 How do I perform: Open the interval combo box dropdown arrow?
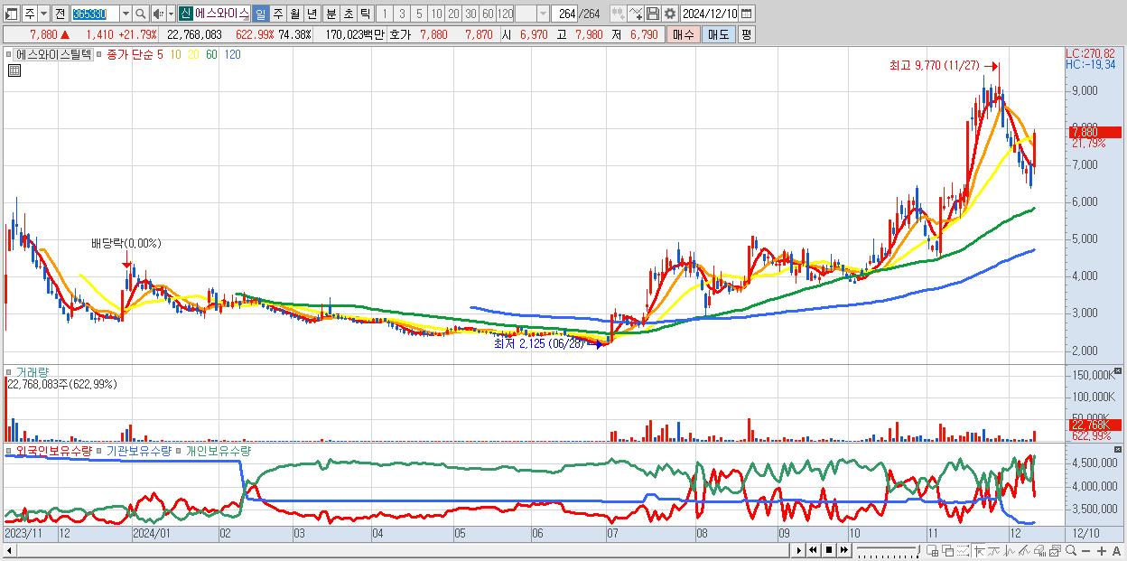[x=543, y=14]
